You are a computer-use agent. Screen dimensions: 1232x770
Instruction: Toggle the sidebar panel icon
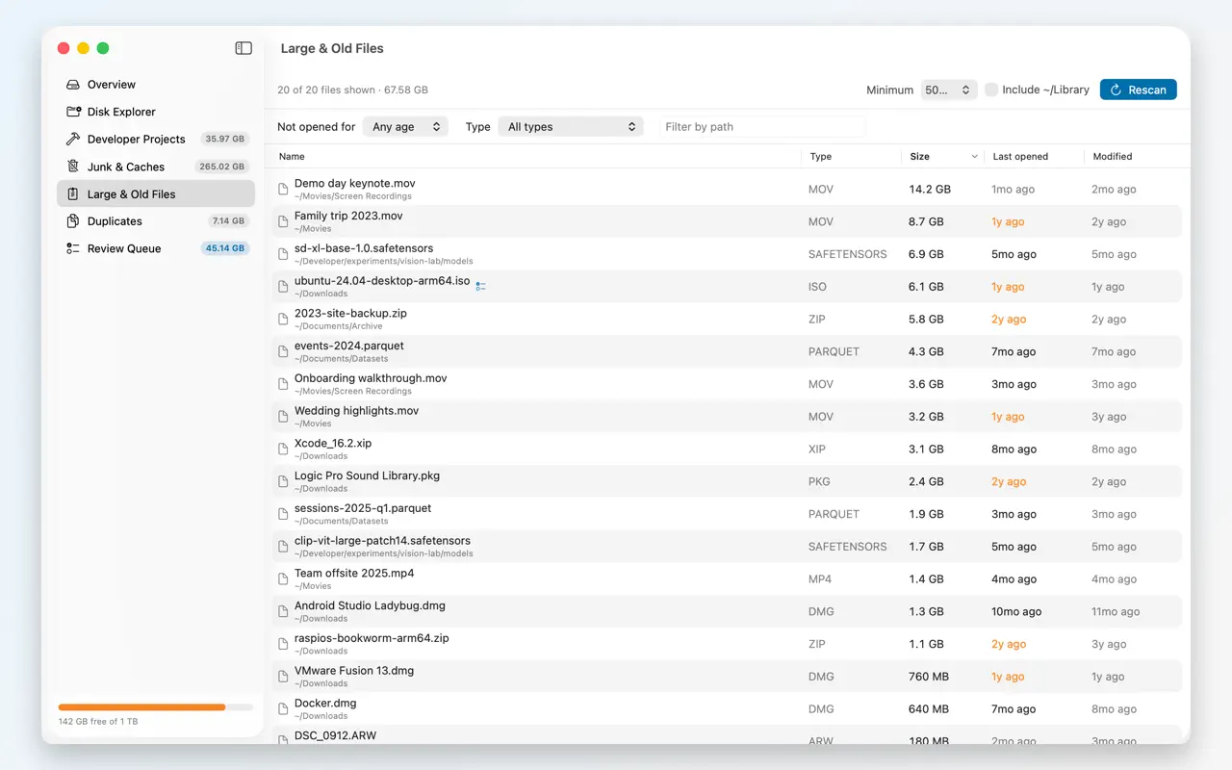pyautogui.click(x=244, y=48)
